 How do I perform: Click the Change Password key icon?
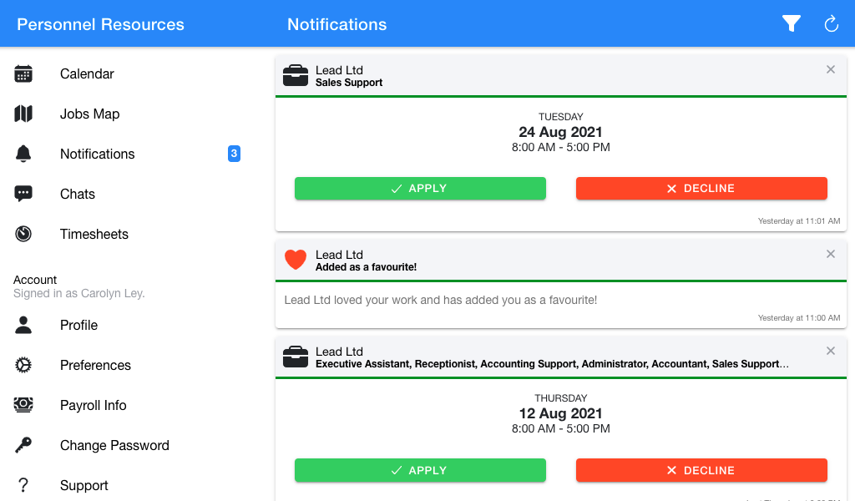point(23,445)
